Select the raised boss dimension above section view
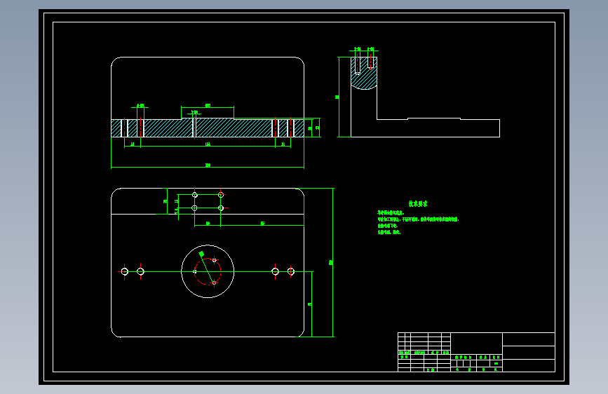Viewport: 608px width, 394px height. coord(208,107)
